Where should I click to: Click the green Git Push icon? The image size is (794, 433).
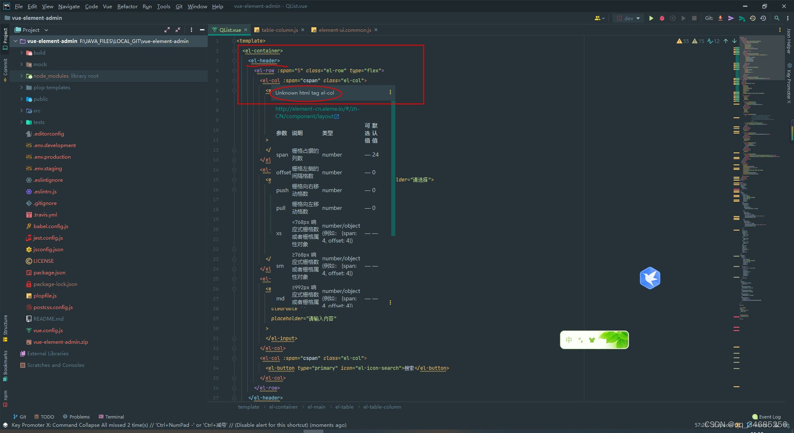click(x=742, y=18)
